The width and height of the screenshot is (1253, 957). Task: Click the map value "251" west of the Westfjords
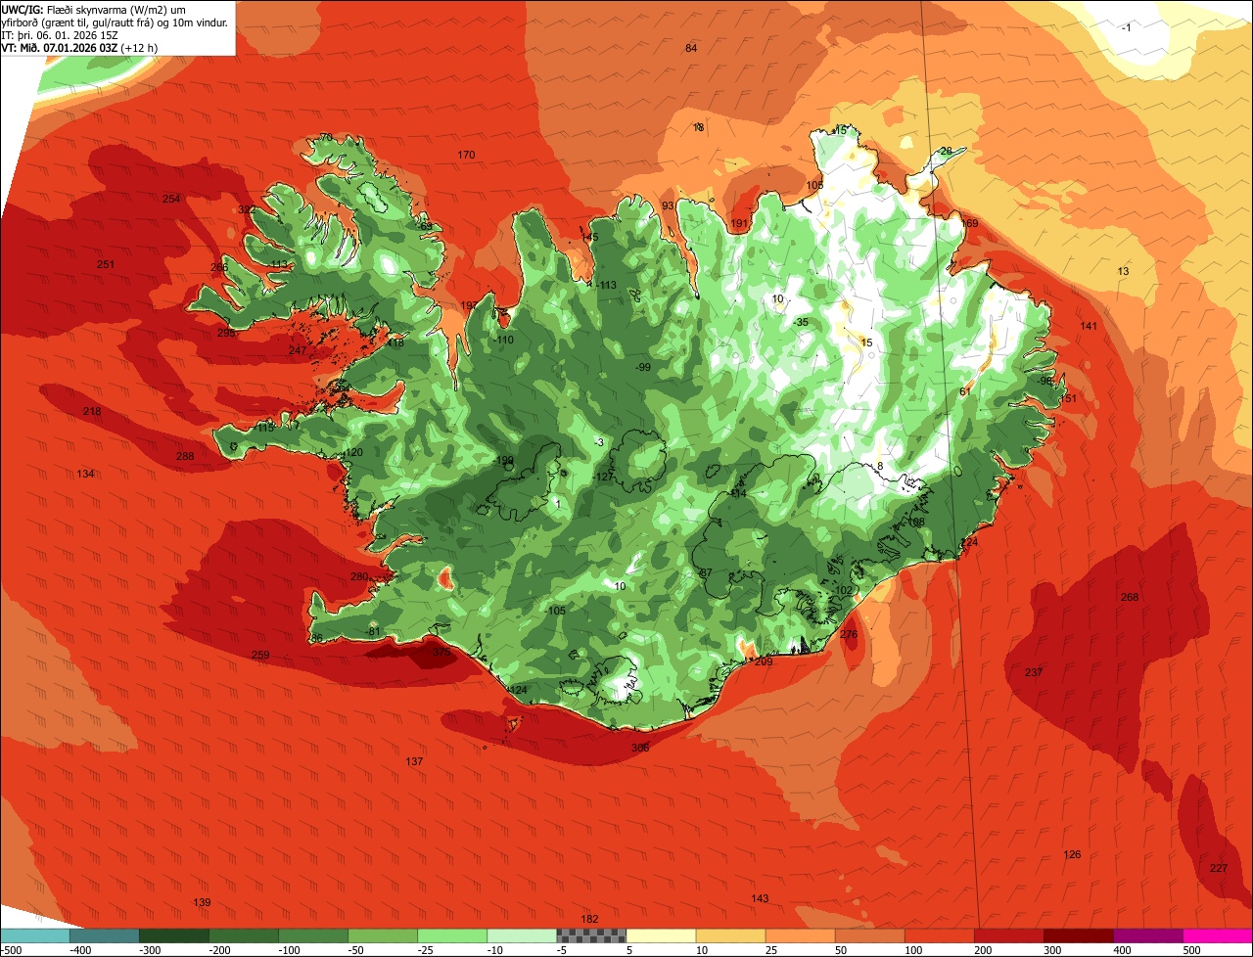[x=106, y=265]
